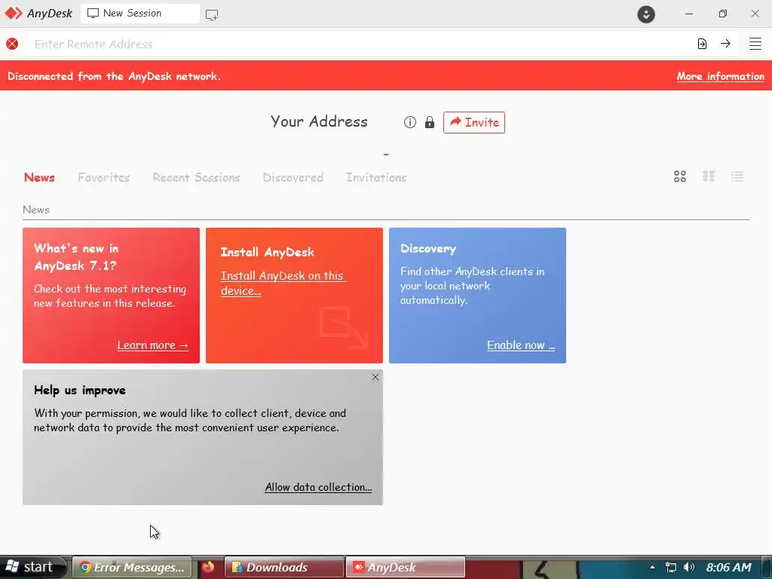This screenshot has height=579, width=772.
Task: Click the dark circular dropdown arrow icon
Action: coord(646,14)
